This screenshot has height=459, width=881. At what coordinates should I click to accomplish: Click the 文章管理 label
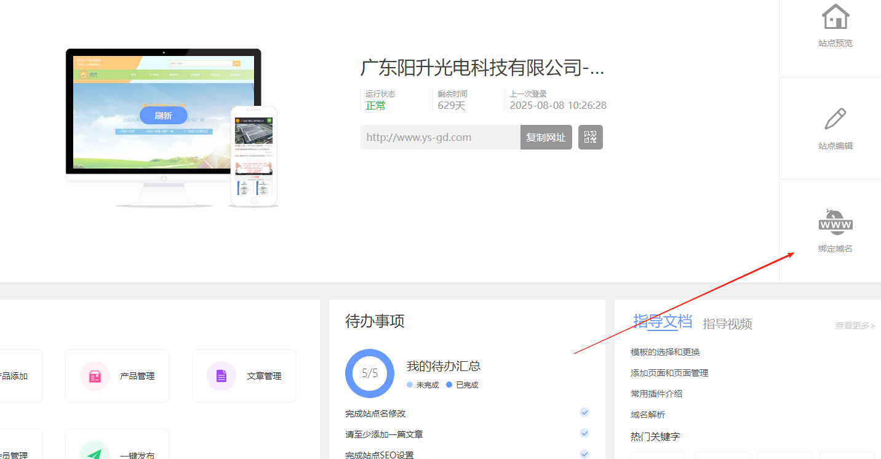[264, 376]
